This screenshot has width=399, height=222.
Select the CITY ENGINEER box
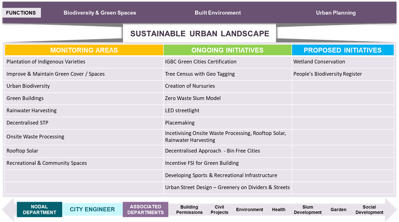(92, 209)
